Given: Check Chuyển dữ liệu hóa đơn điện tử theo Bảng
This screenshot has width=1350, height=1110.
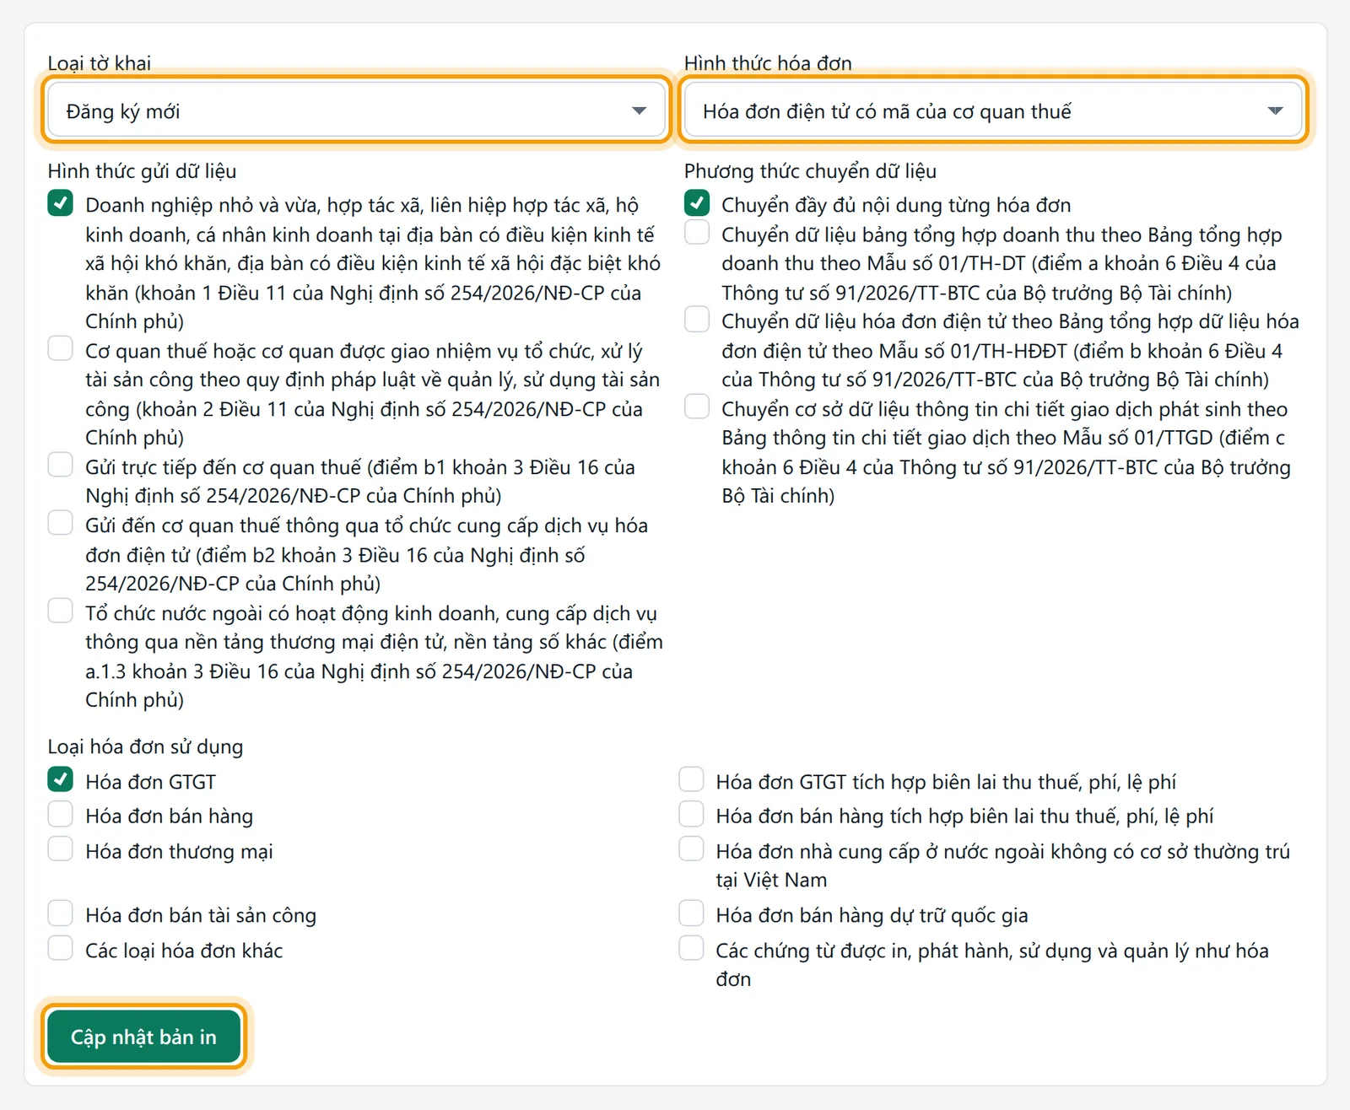Looking at the screenshot, I should pos(697,319).
